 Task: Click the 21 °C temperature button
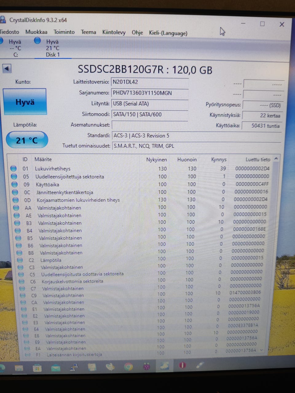click(x=27, y=140)
